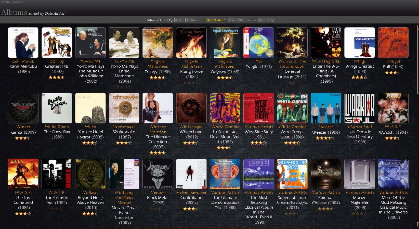The width and height of the screenshot is (419, 229).
Task: Open ZZ Top Greatest Hits cover
Action: click(57, 43)
